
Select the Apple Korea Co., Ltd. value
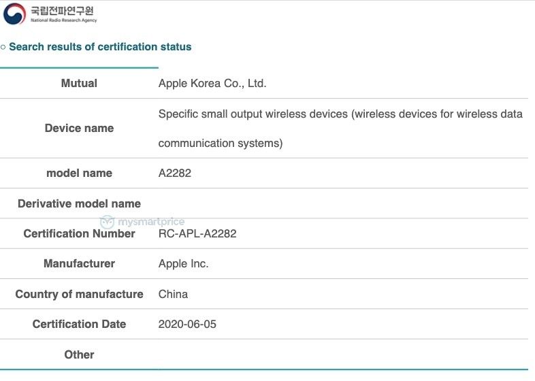pos(212,83)
